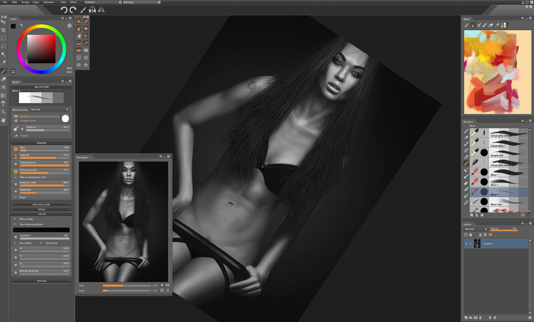Collapse the COLOR section header

41,214
